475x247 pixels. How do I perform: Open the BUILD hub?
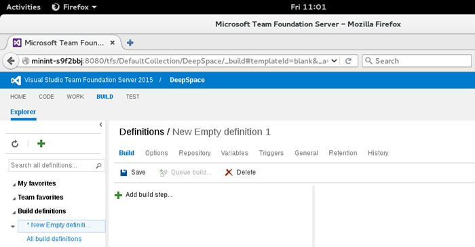[104, 97]
